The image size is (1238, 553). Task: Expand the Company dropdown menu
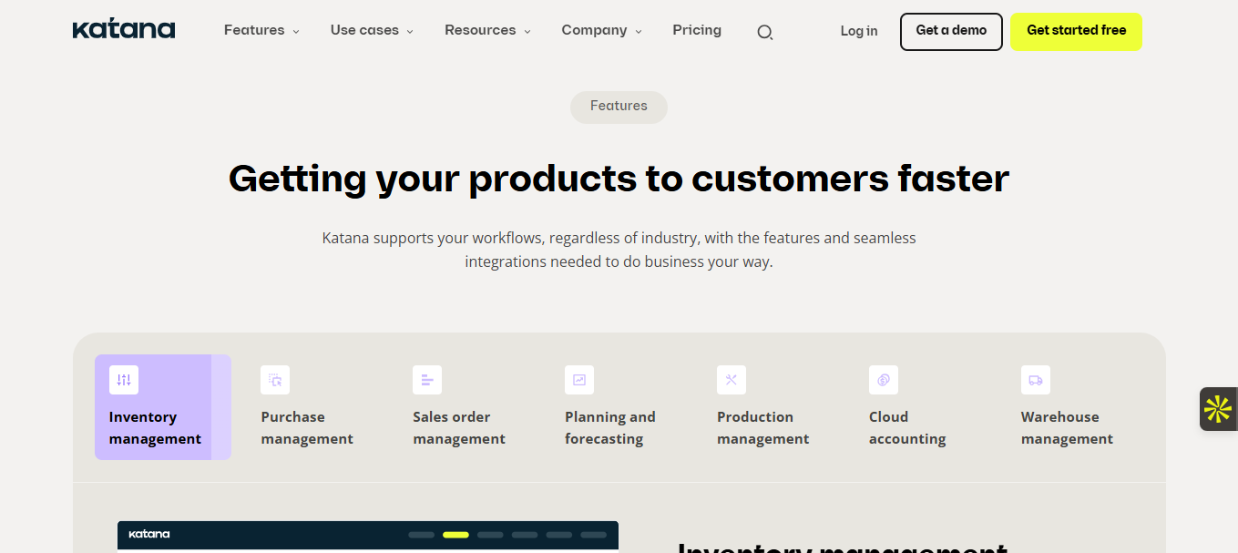click(x=601, y=30)
